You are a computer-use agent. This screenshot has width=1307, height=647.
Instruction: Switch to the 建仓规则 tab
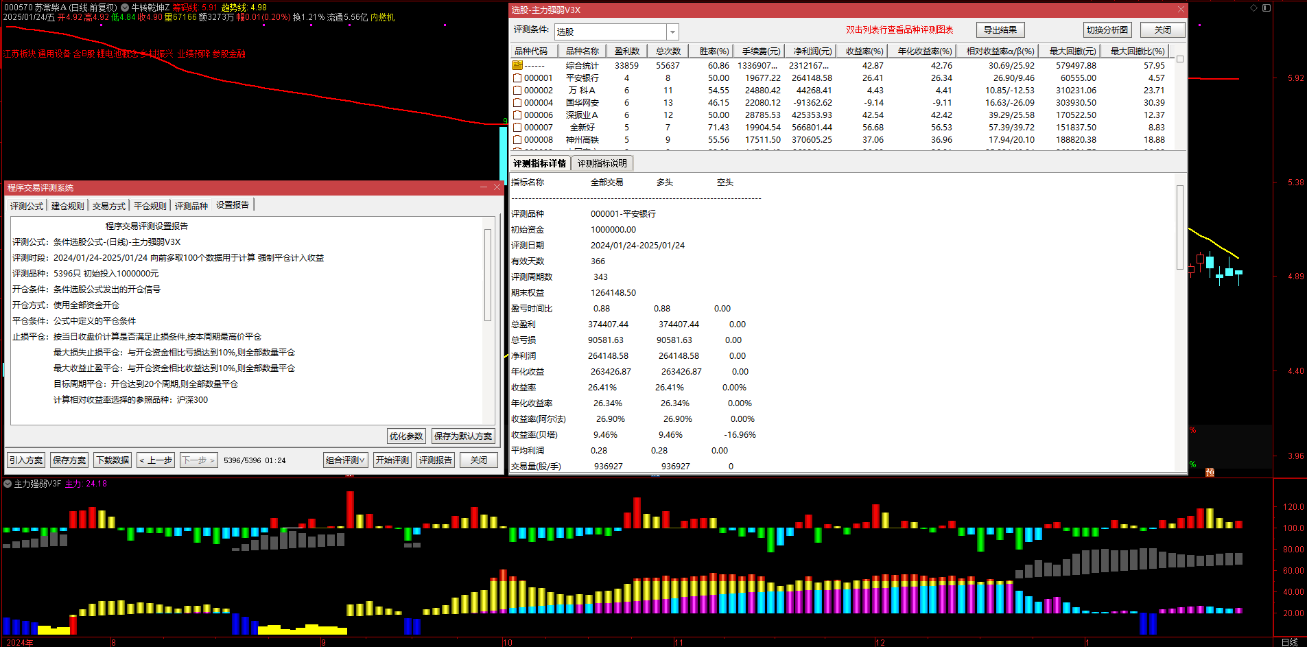(68, 206)
